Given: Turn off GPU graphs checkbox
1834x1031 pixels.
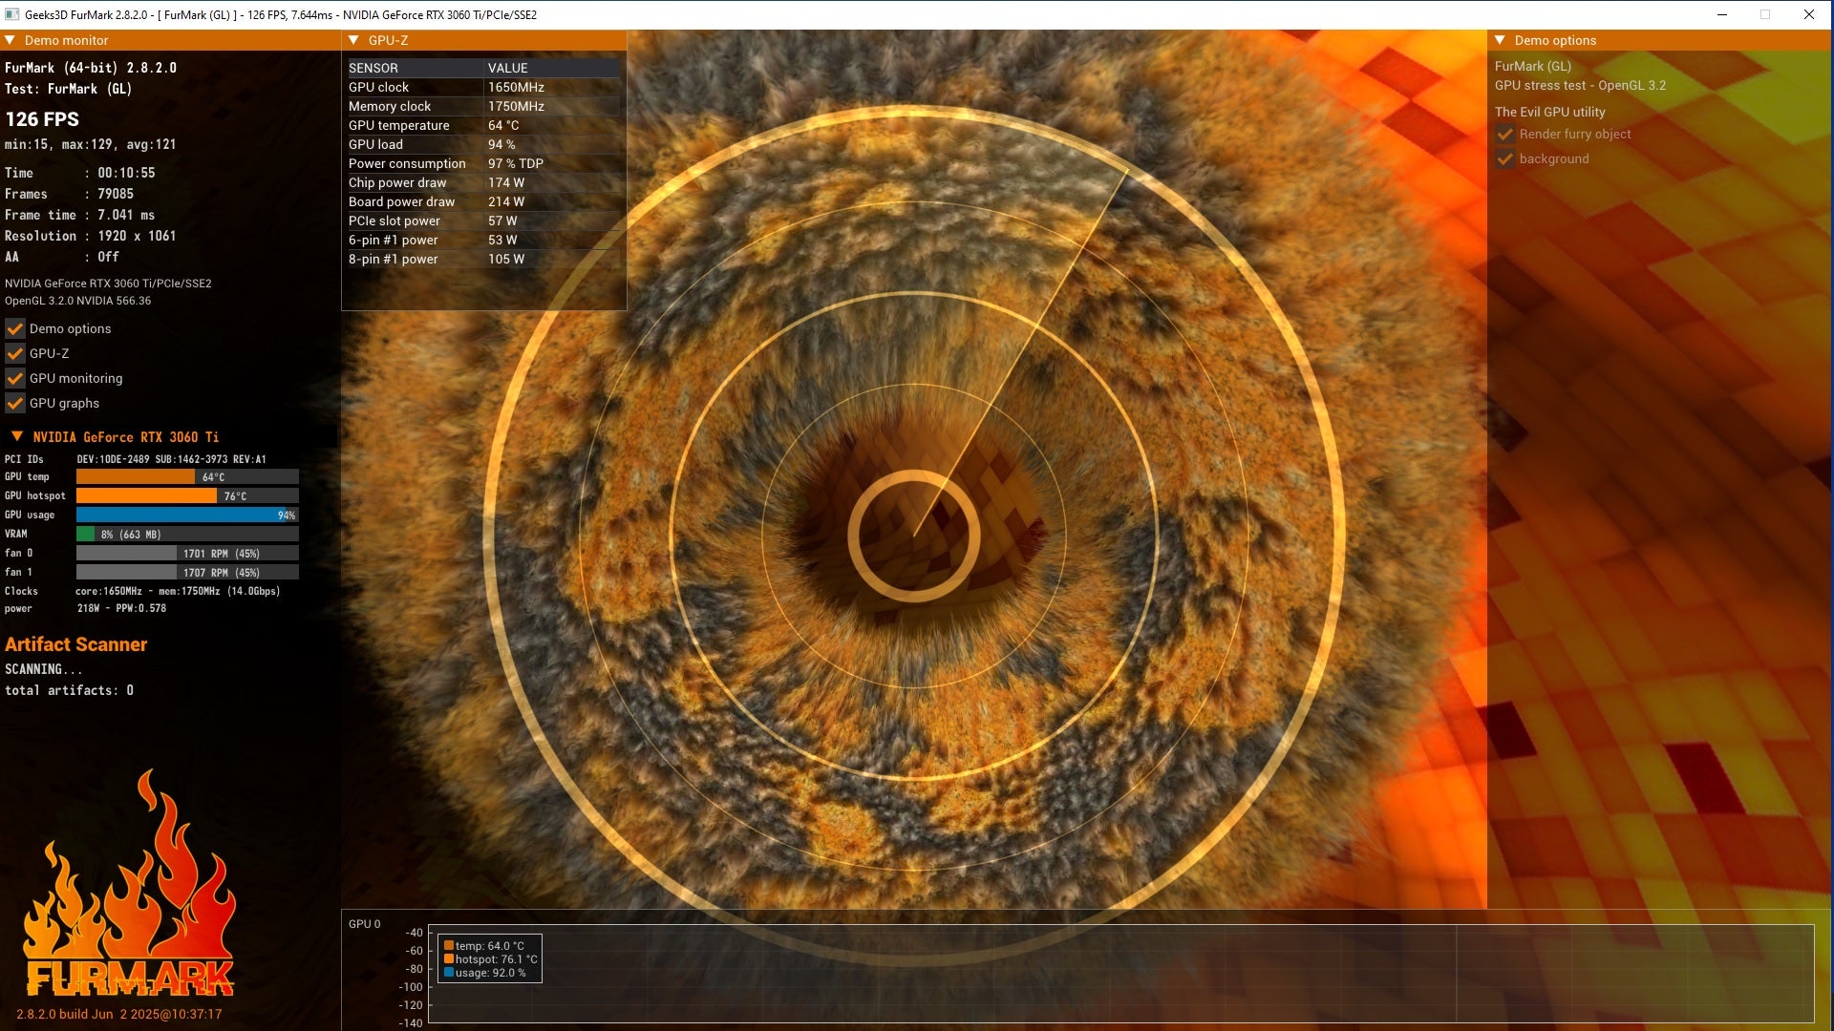Looking at the screenshot, I should point(15,403).
